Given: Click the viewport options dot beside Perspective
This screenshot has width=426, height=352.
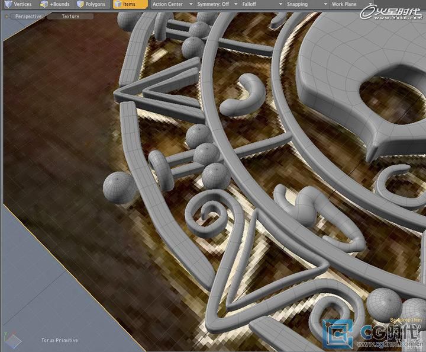Looking at the screenshot, I should point(7,17).
